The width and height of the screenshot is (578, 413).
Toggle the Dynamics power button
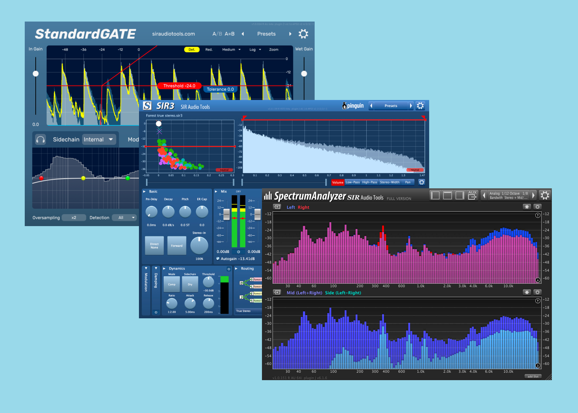pos(229,269)
